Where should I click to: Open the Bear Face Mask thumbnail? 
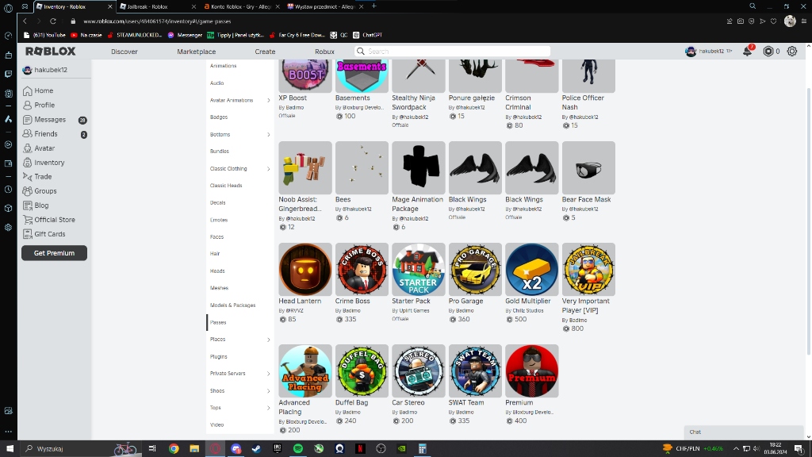589,168
